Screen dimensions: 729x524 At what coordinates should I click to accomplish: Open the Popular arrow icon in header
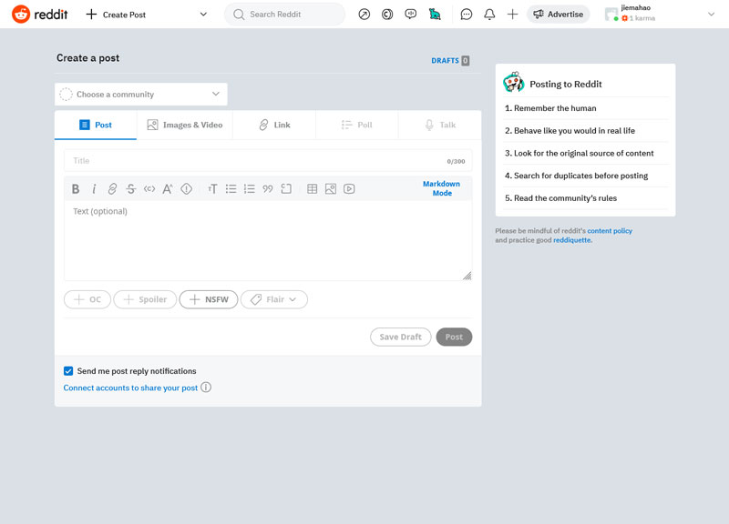[364, 15]
